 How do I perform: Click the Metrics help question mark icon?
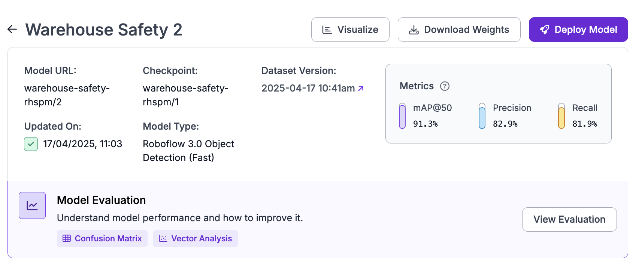(x=445, y=86)
